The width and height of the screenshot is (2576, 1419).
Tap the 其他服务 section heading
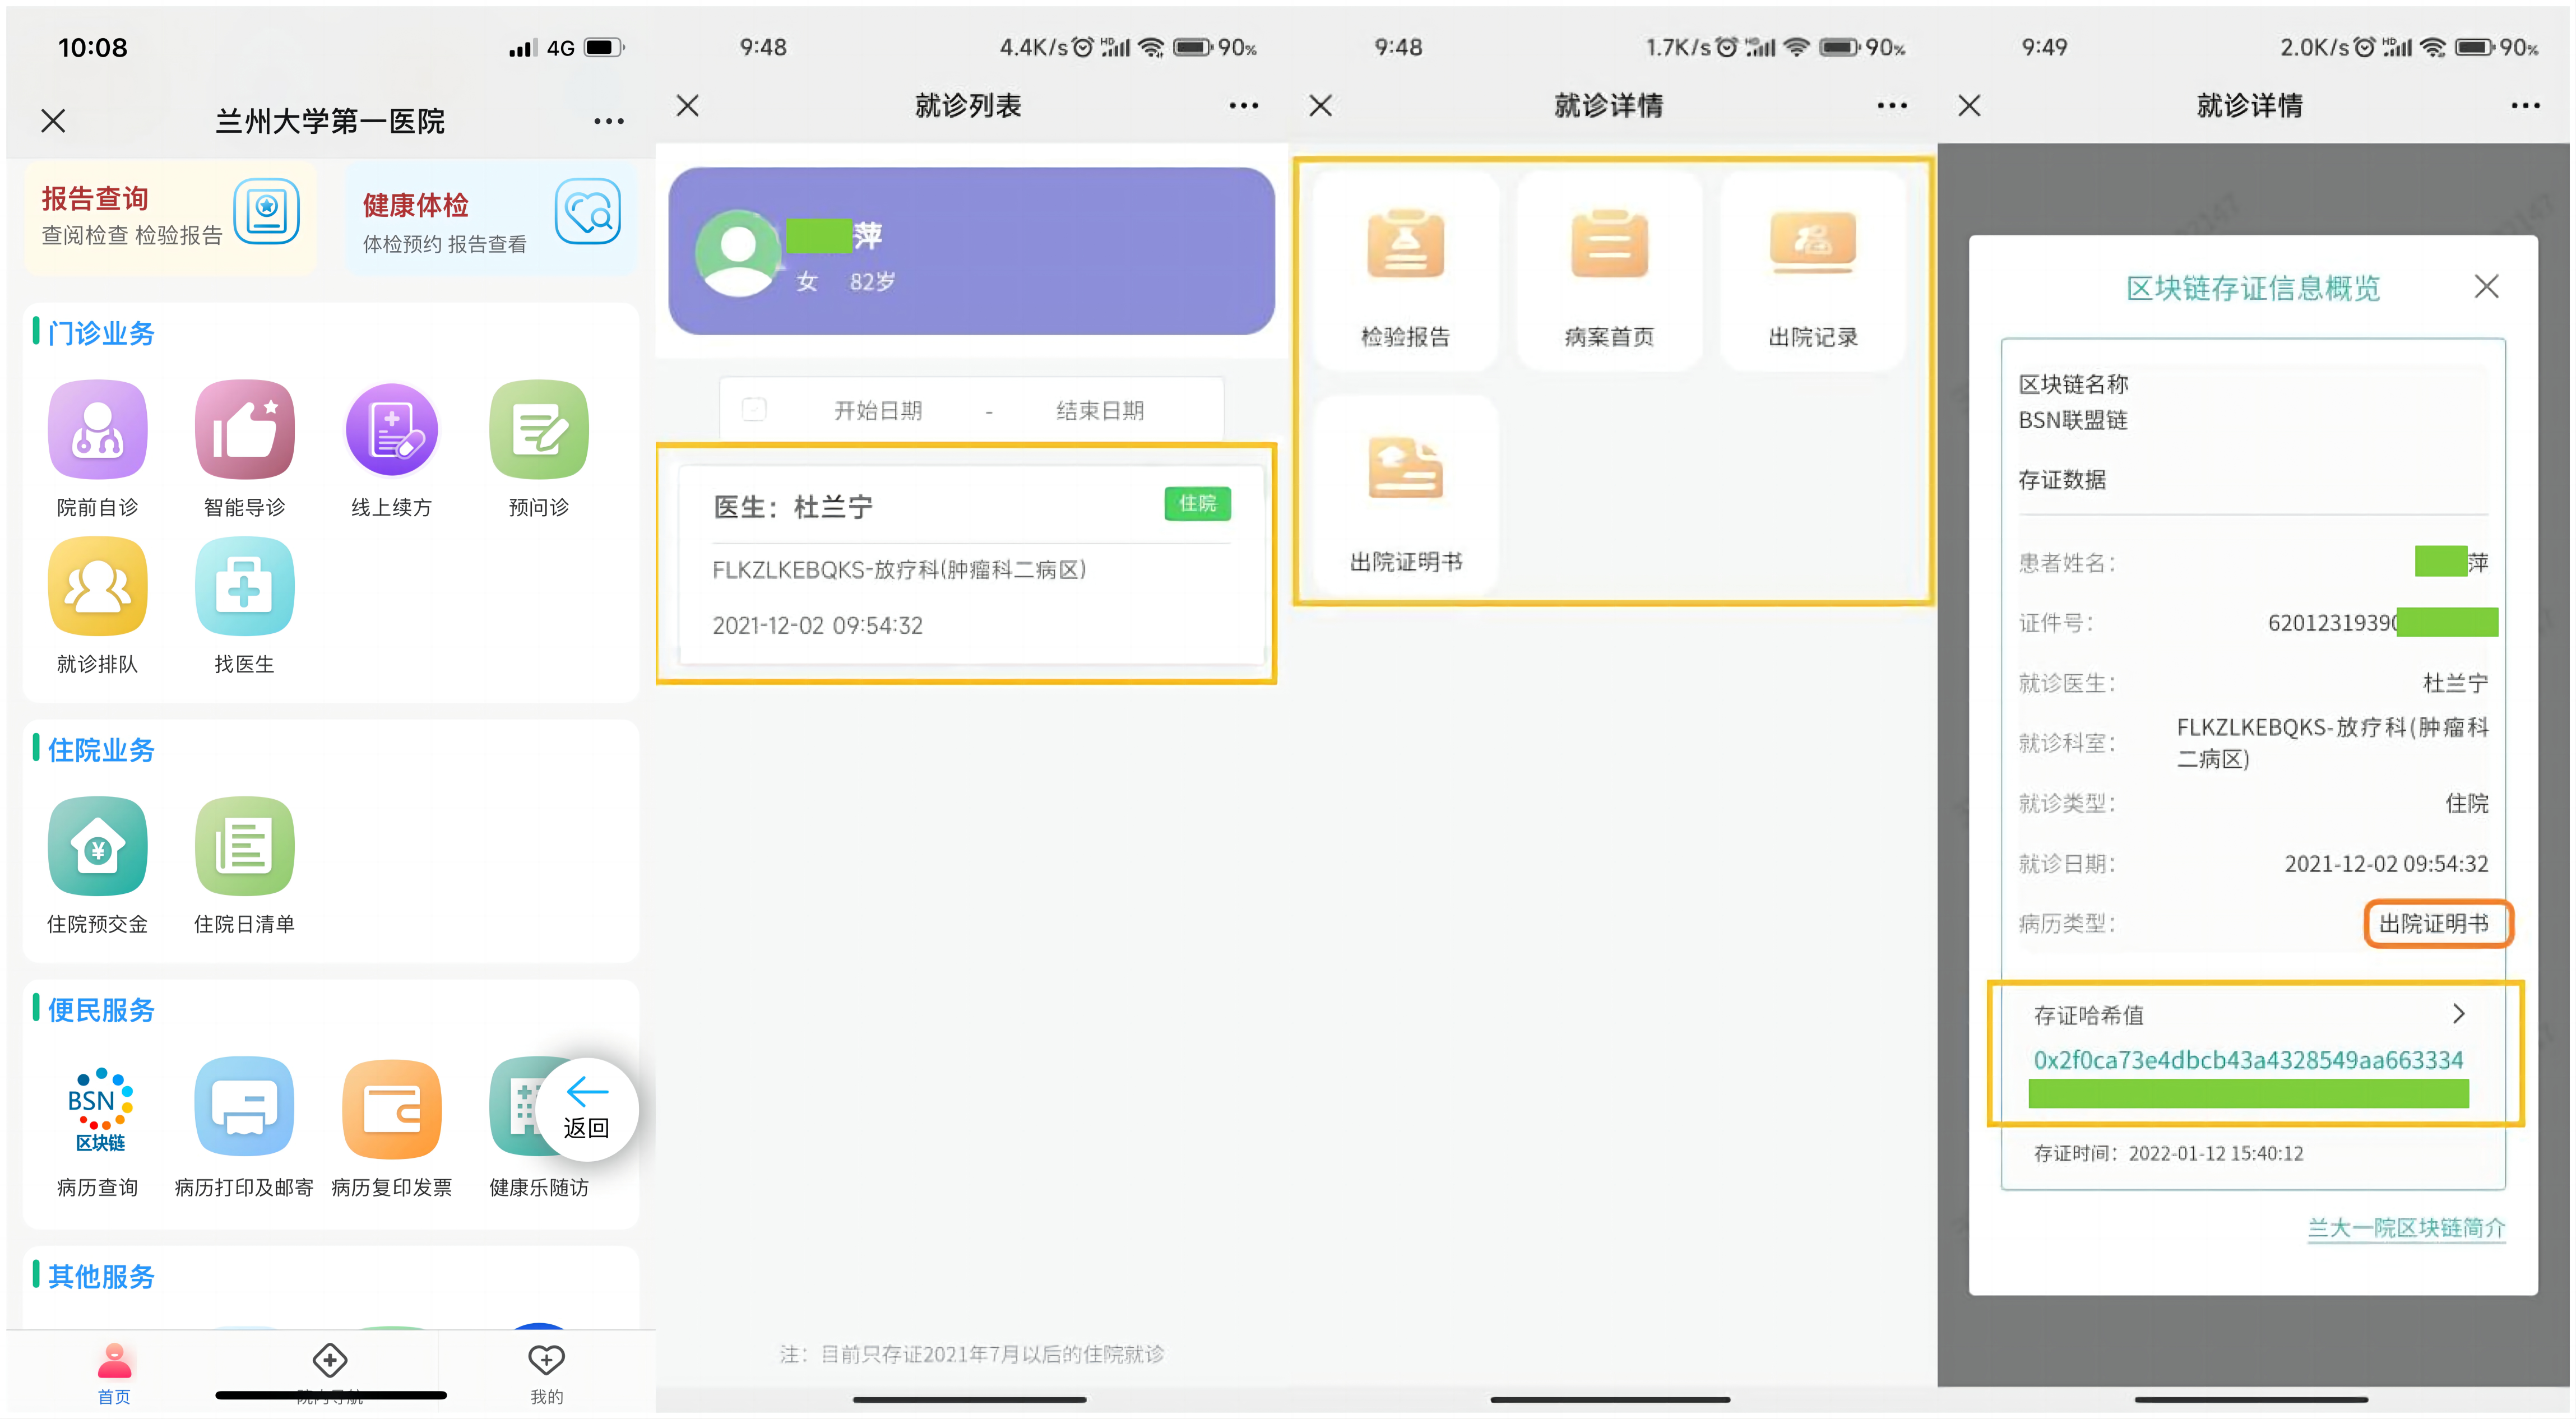pyautogui.click(x=101, y=1276)
